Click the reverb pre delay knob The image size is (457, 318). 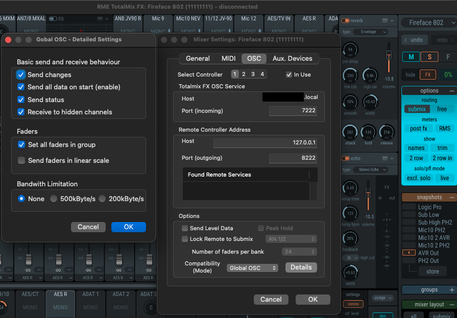pos(350,50)
